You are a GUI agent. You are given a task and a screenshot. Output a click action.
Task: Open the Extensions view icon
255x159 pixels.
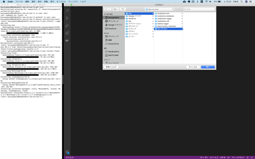click(67, 33)
